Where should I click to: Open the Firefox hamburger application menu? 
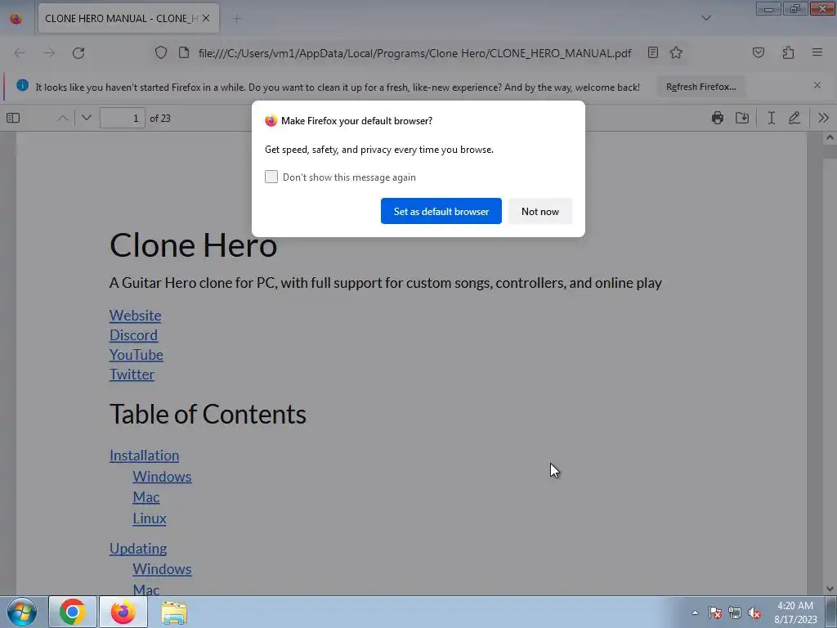[x=817, y=52]
